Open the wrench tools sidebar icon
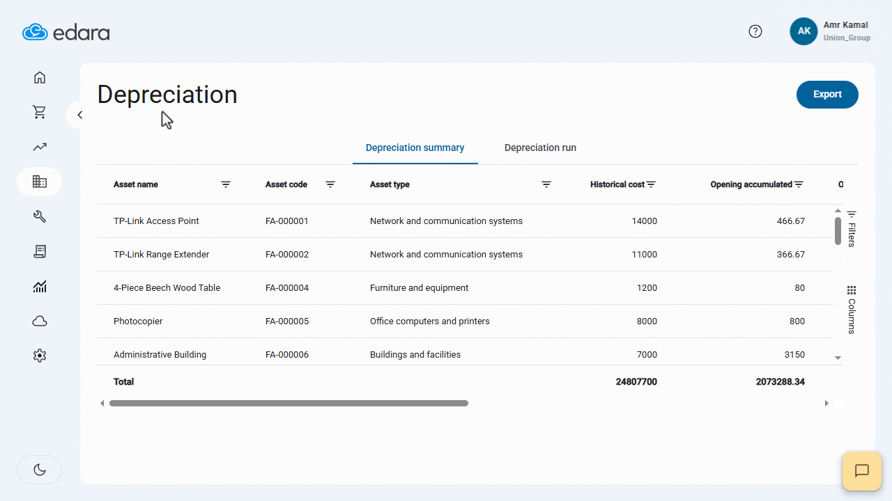The height and width of the screenshot is (501, 892). coord(40,216)
